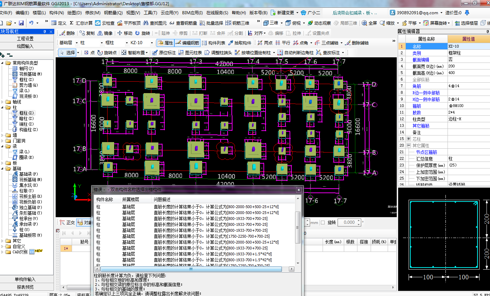Open 楼层(L) menu
Viewport: 490px width, 296px height.
(x=39, y=13)
